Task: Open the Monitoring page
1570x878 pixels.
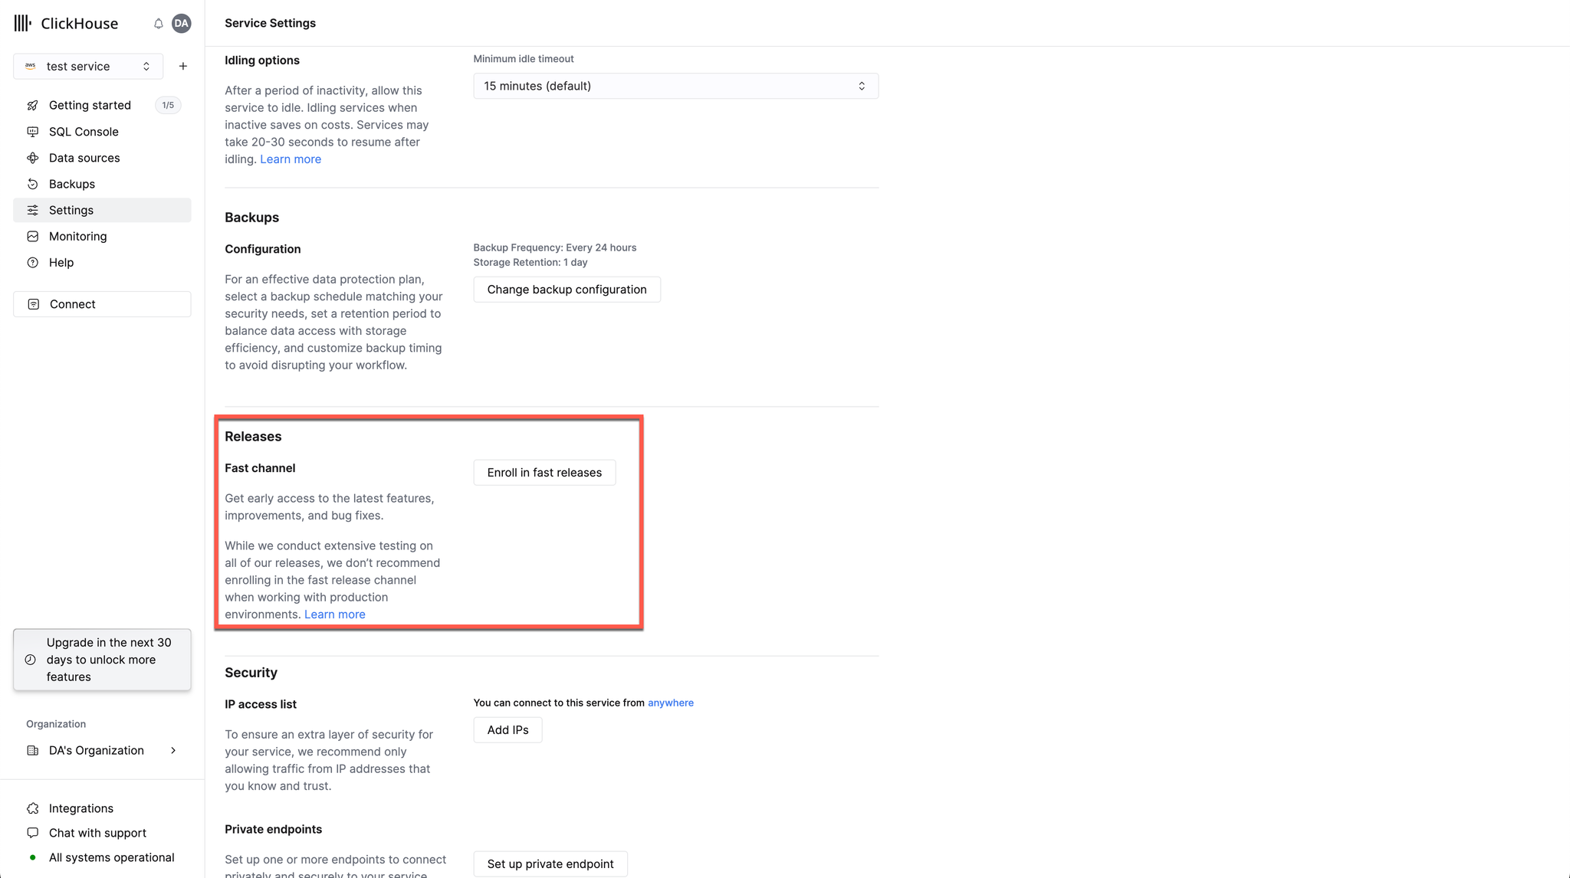Action: [77, 236]
